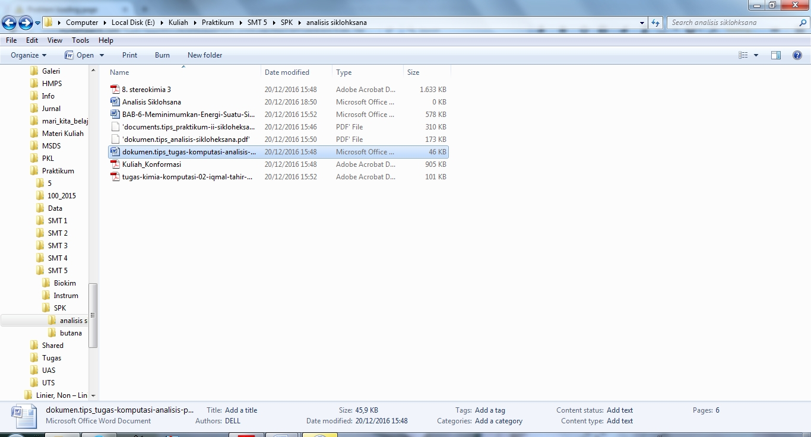Select the butana folder in tree

coord(71,333)
